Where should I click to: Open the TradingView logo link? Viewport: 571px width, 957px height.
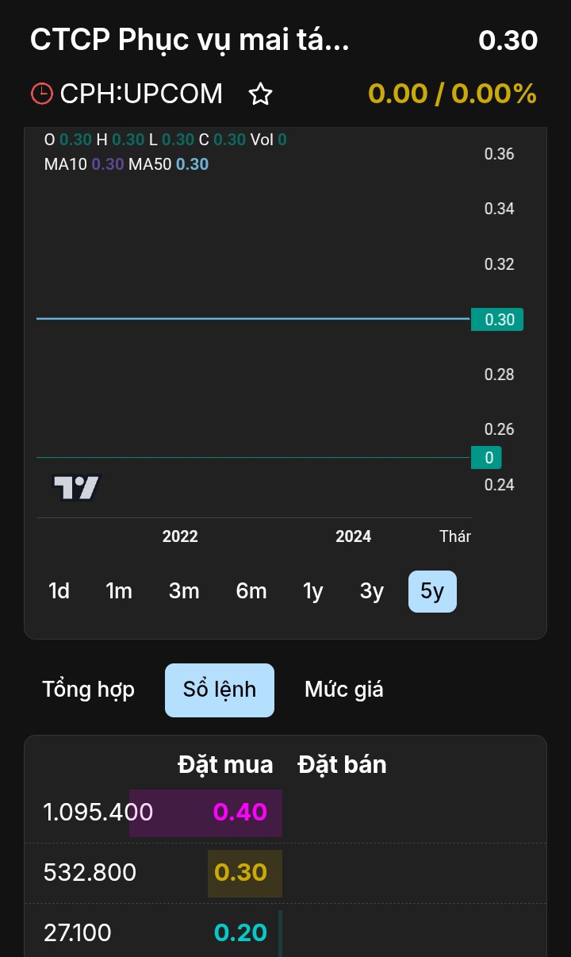(77, 487)
